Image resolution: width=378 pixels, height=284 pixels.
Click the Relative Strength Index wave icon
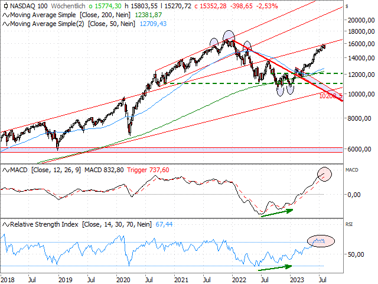(x=6, y=225)
